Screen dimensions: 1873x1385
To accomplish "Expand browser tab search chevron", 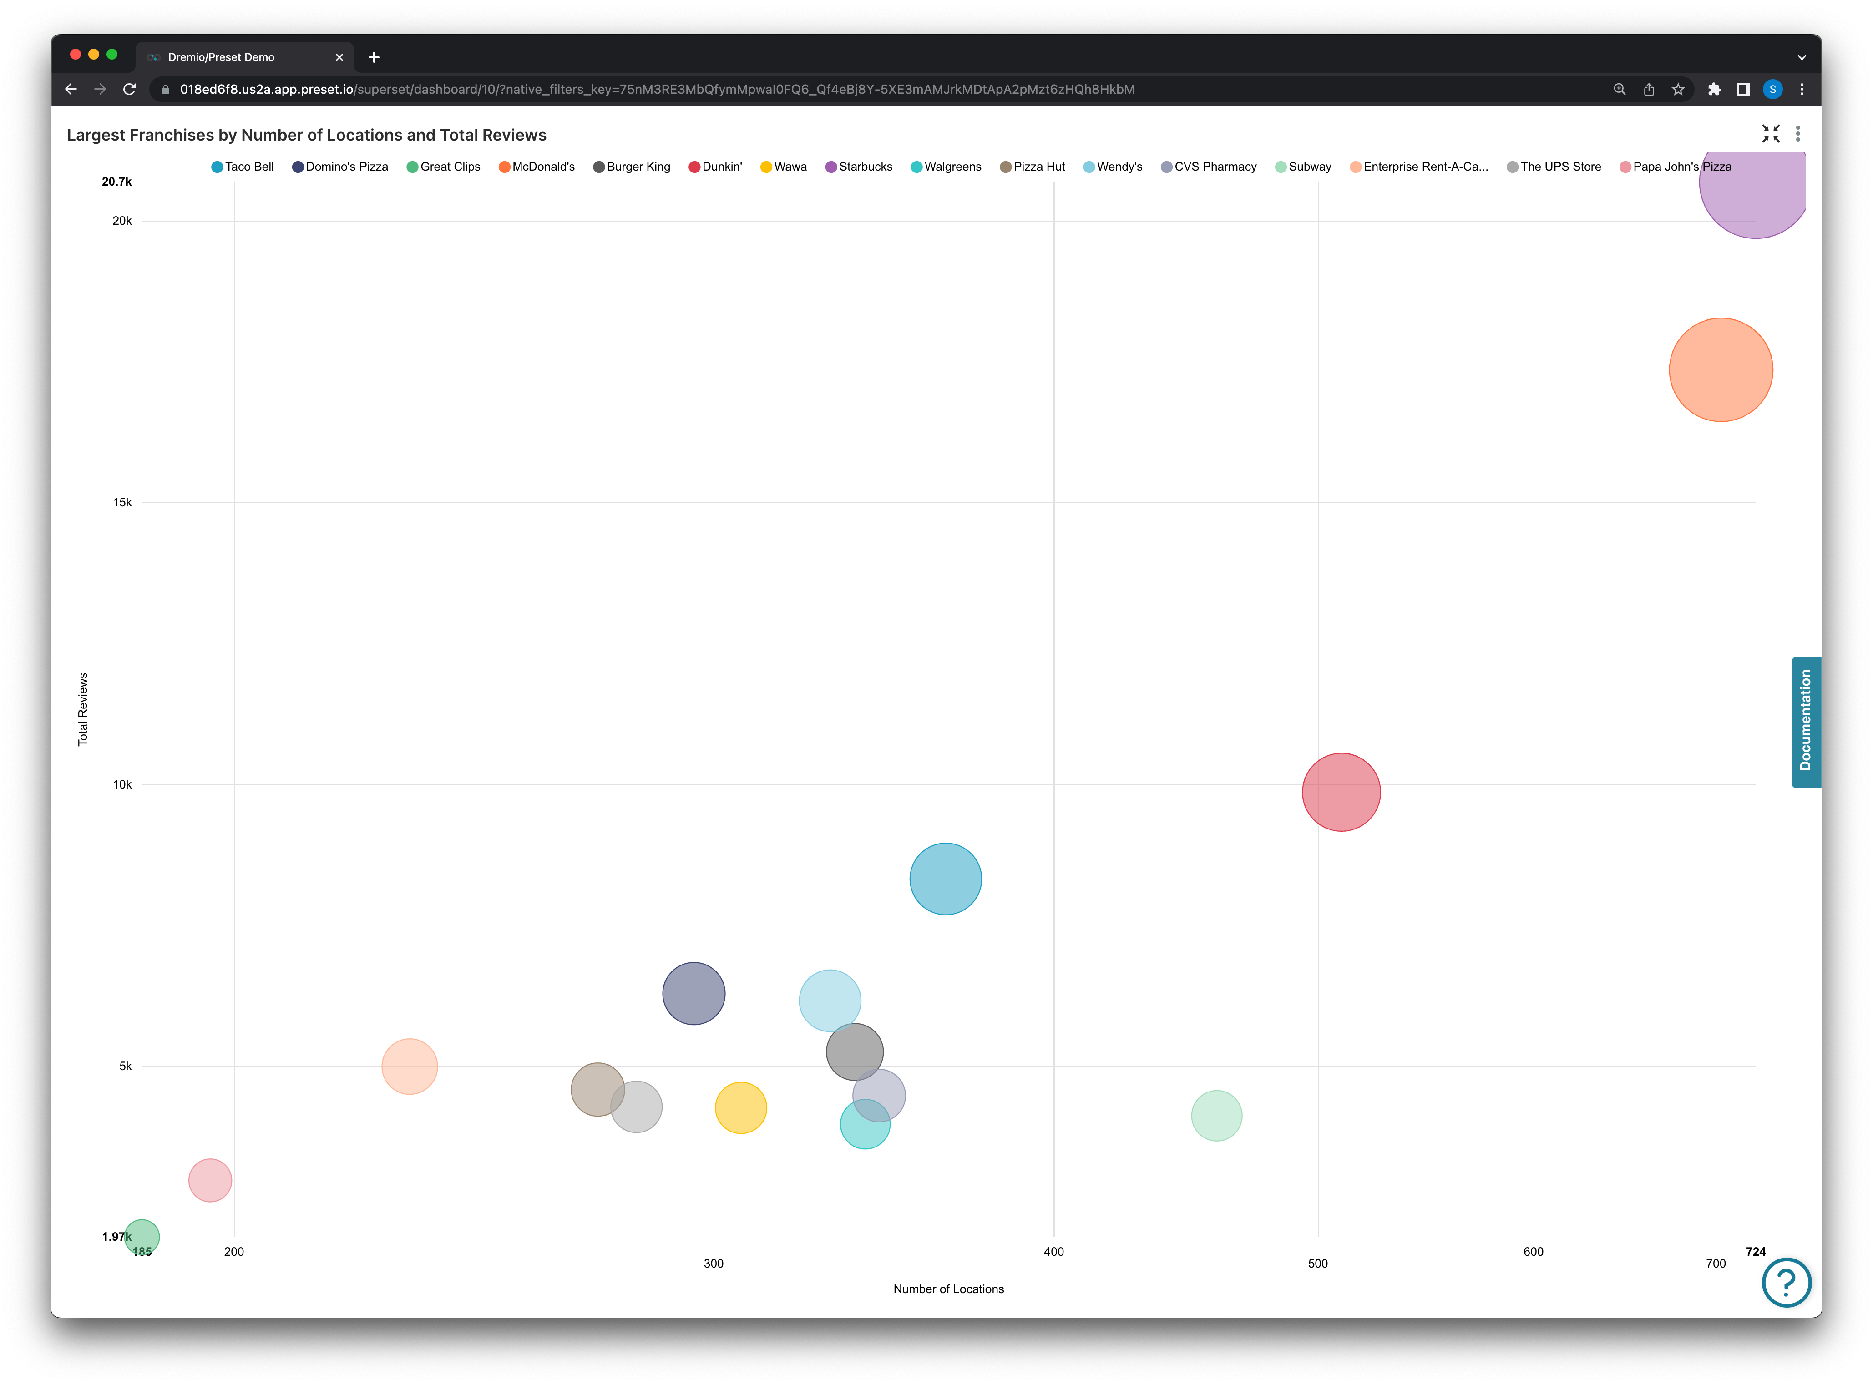I will pos(1802,57).
